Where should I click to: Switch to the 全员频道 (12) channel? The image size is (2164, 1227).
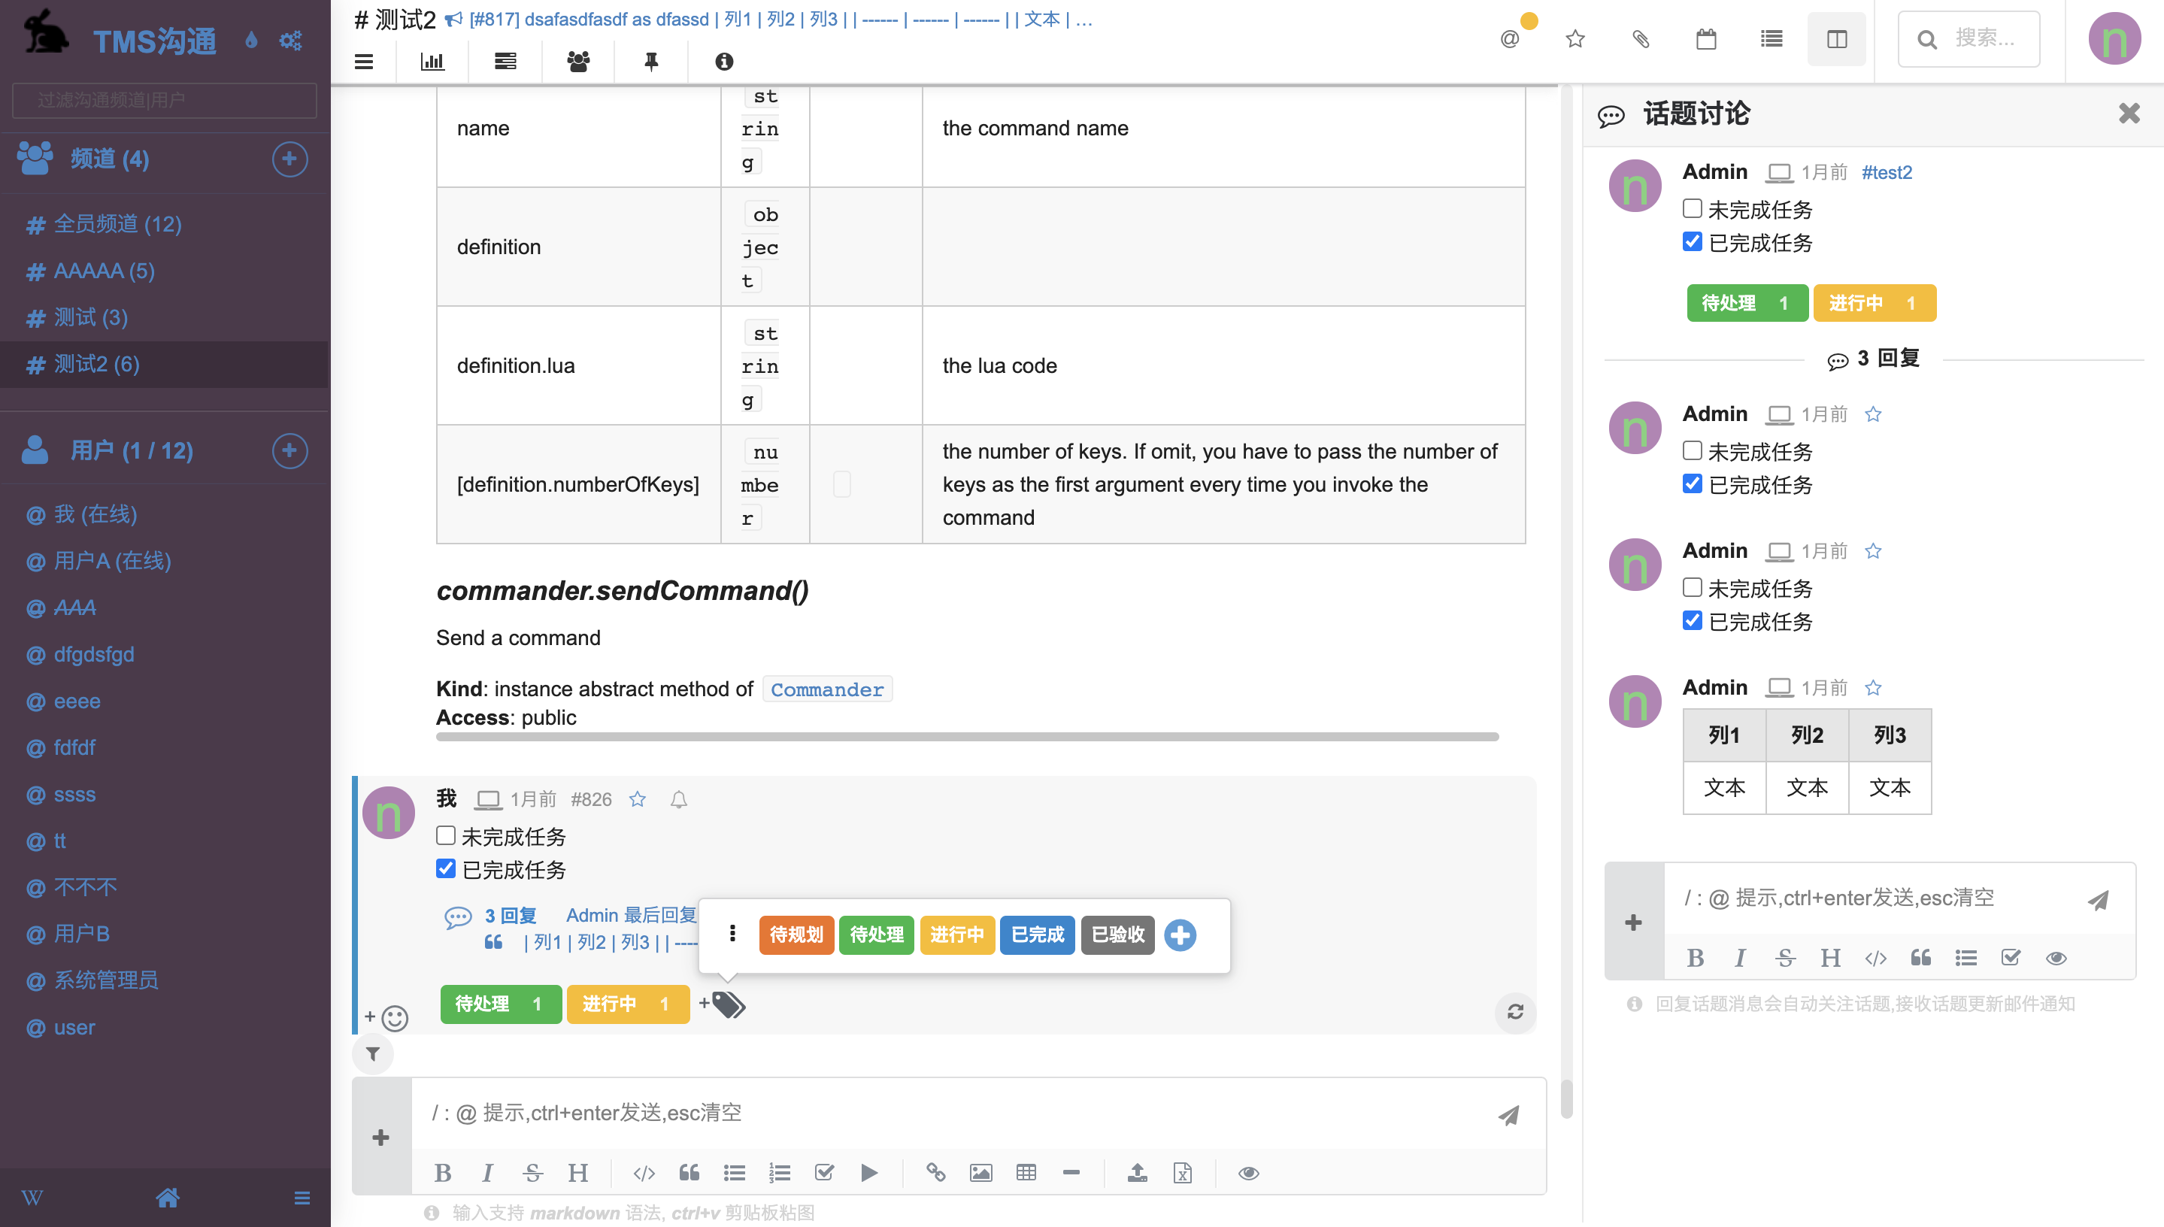coord(117,223)
